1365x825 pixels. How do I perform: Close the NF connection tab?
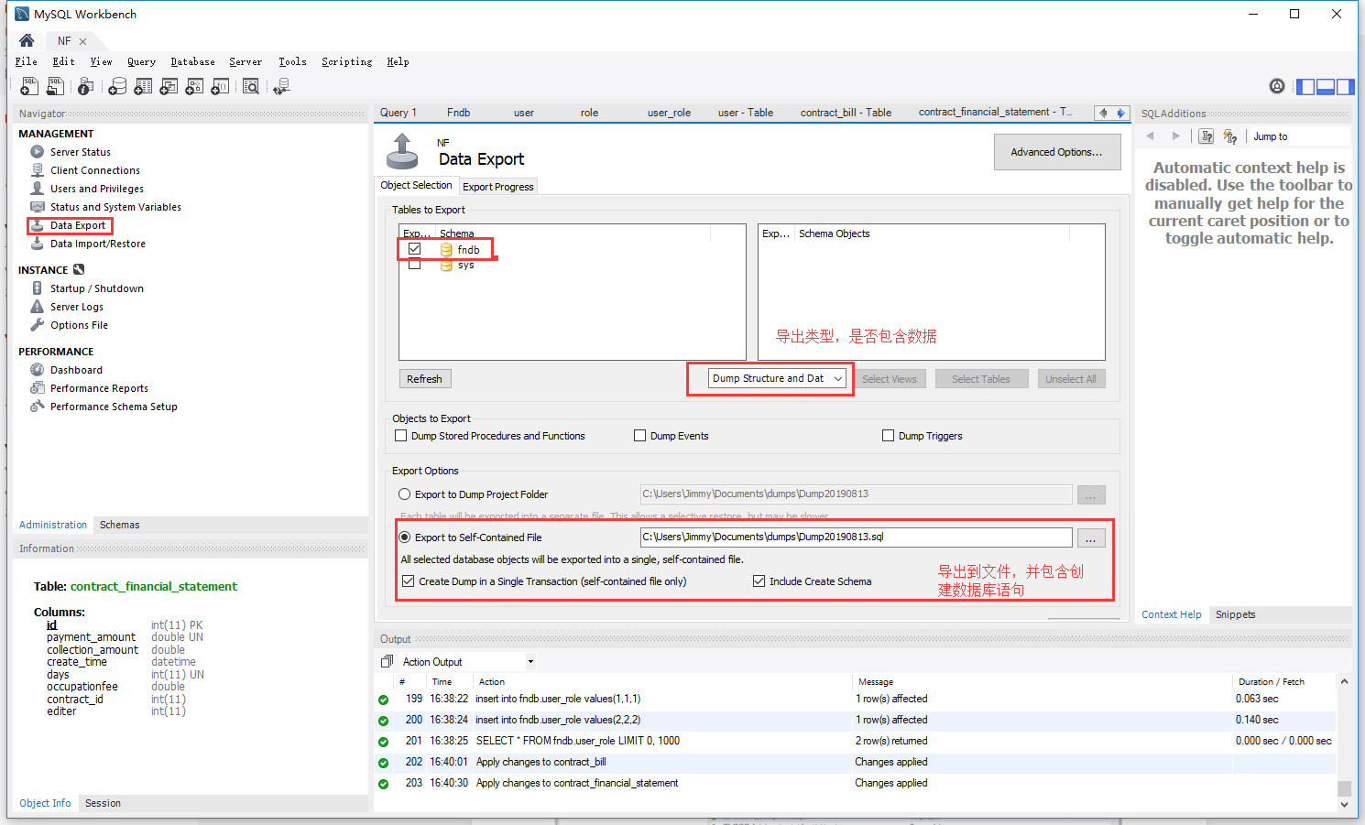pyautogui.click(x=83, y=41)
